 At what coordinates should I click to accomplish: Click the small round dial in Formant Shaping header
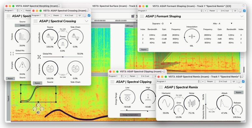[x=240, y=11]
